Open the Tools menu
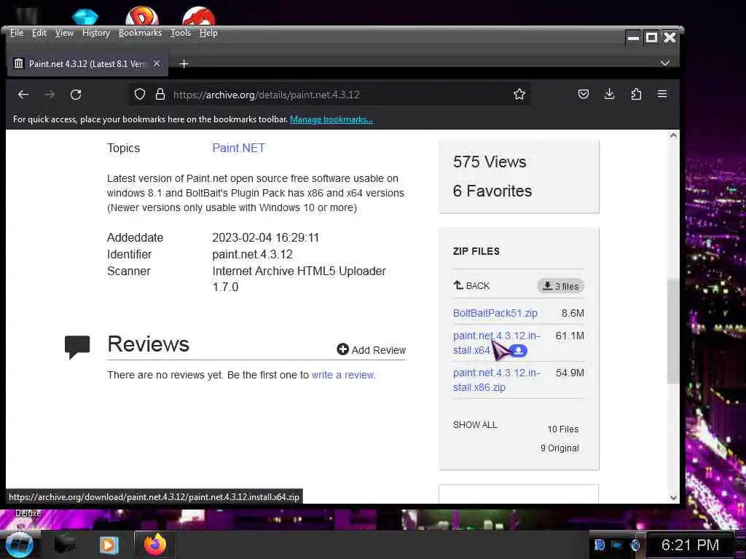Screen dimensions: 746x559 click(x=181, y=33)
